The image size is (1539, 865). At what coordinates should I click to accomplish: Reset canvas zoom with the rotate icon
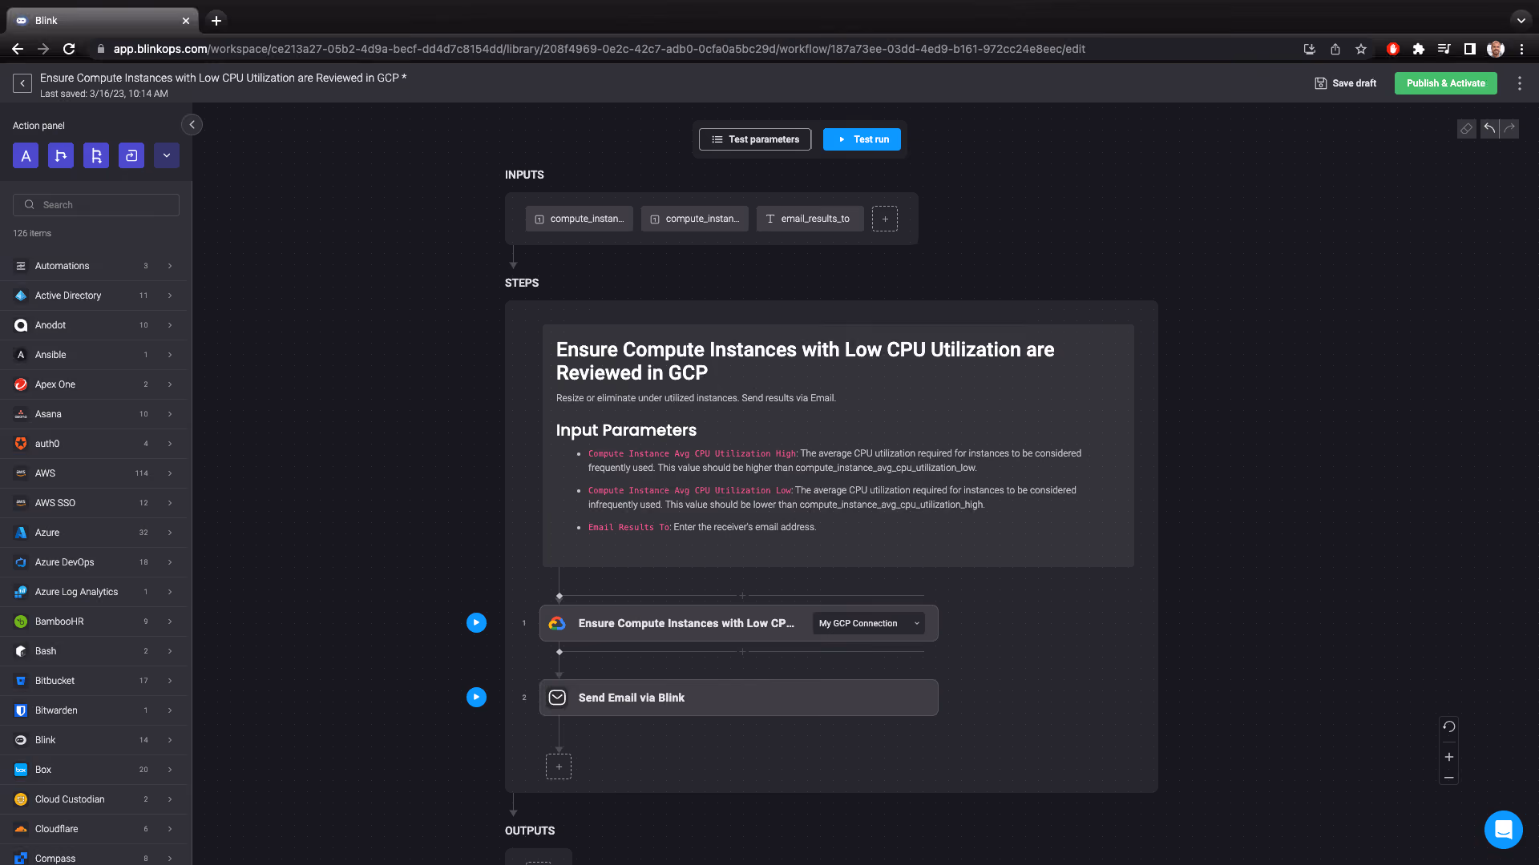pyautogui.click(x=1449, y=727)
